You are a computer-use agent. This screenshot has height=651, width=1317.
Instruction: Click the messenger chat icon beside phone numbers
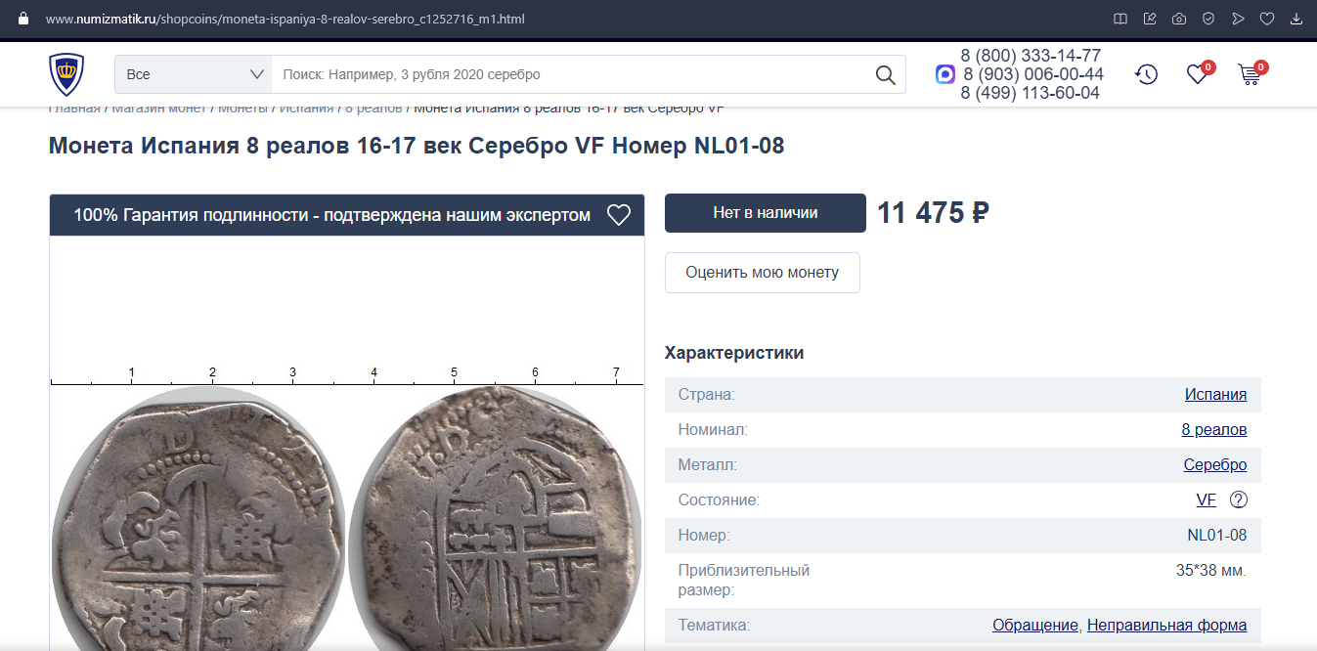[944, 74]
